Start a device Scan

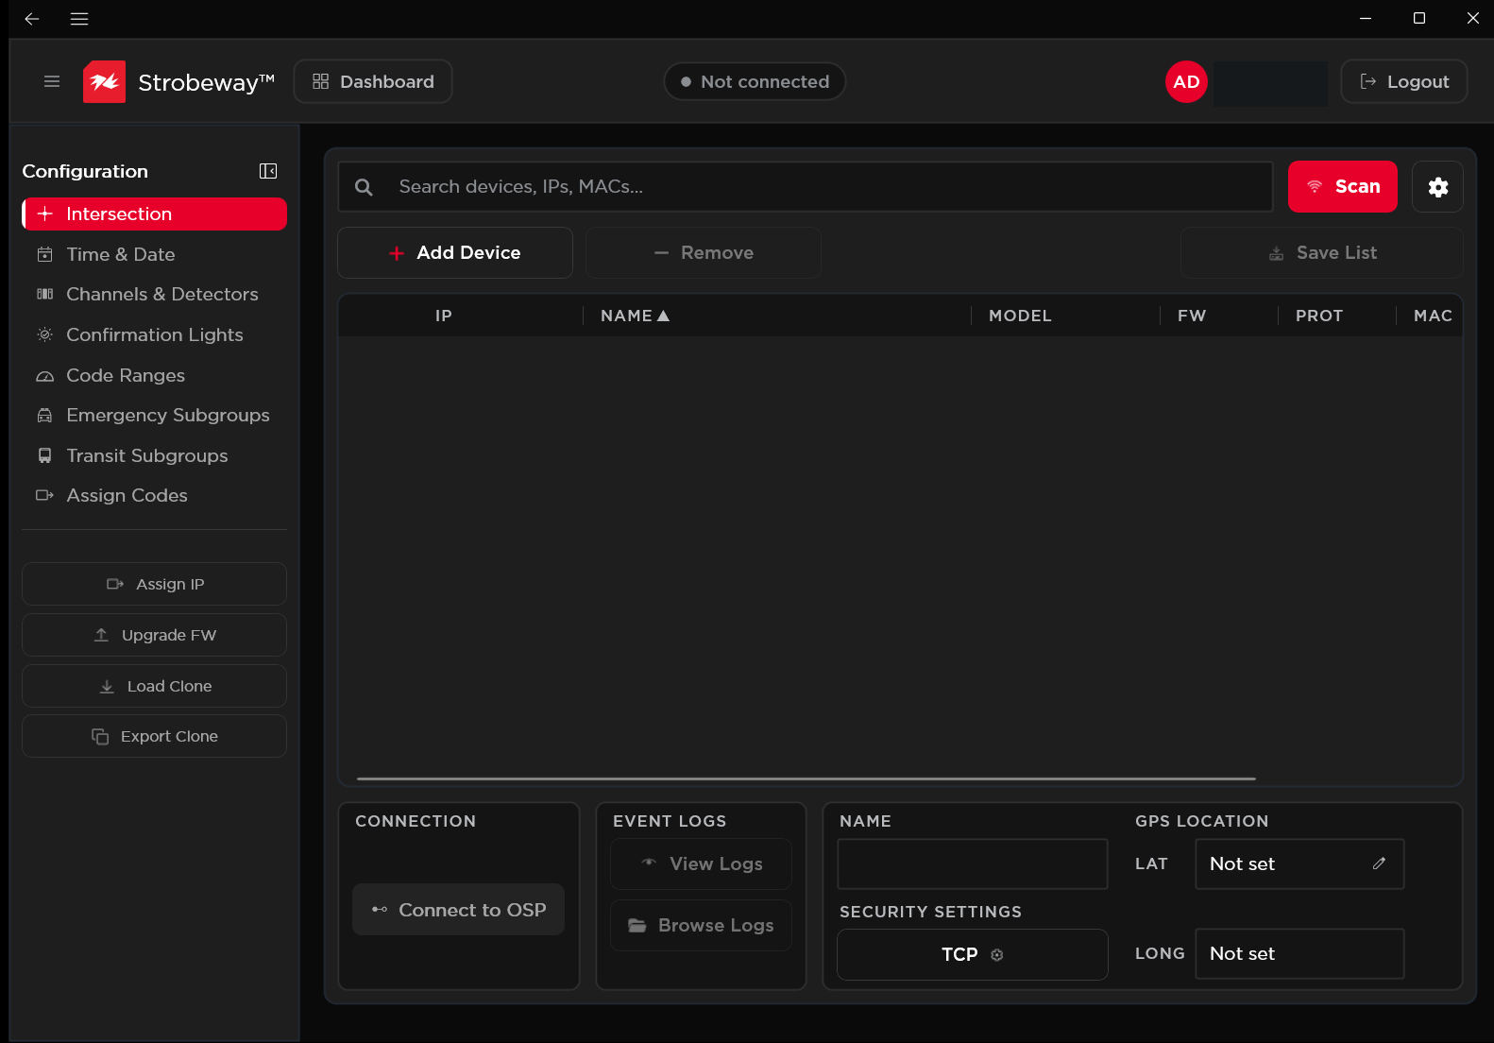point(1343,187)
